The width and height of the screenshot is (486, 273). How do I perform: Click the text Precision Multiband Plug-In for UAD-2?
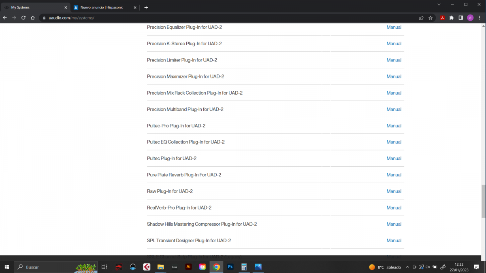coord(185,109)
